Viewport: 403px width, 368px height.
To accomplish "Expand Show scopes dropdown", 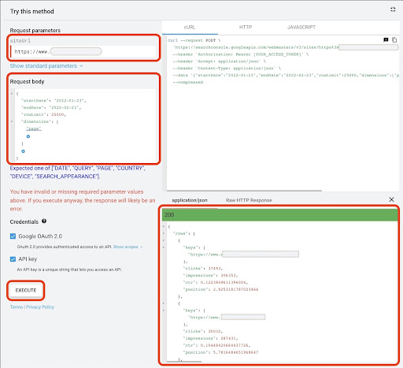I will coord(128,247).
